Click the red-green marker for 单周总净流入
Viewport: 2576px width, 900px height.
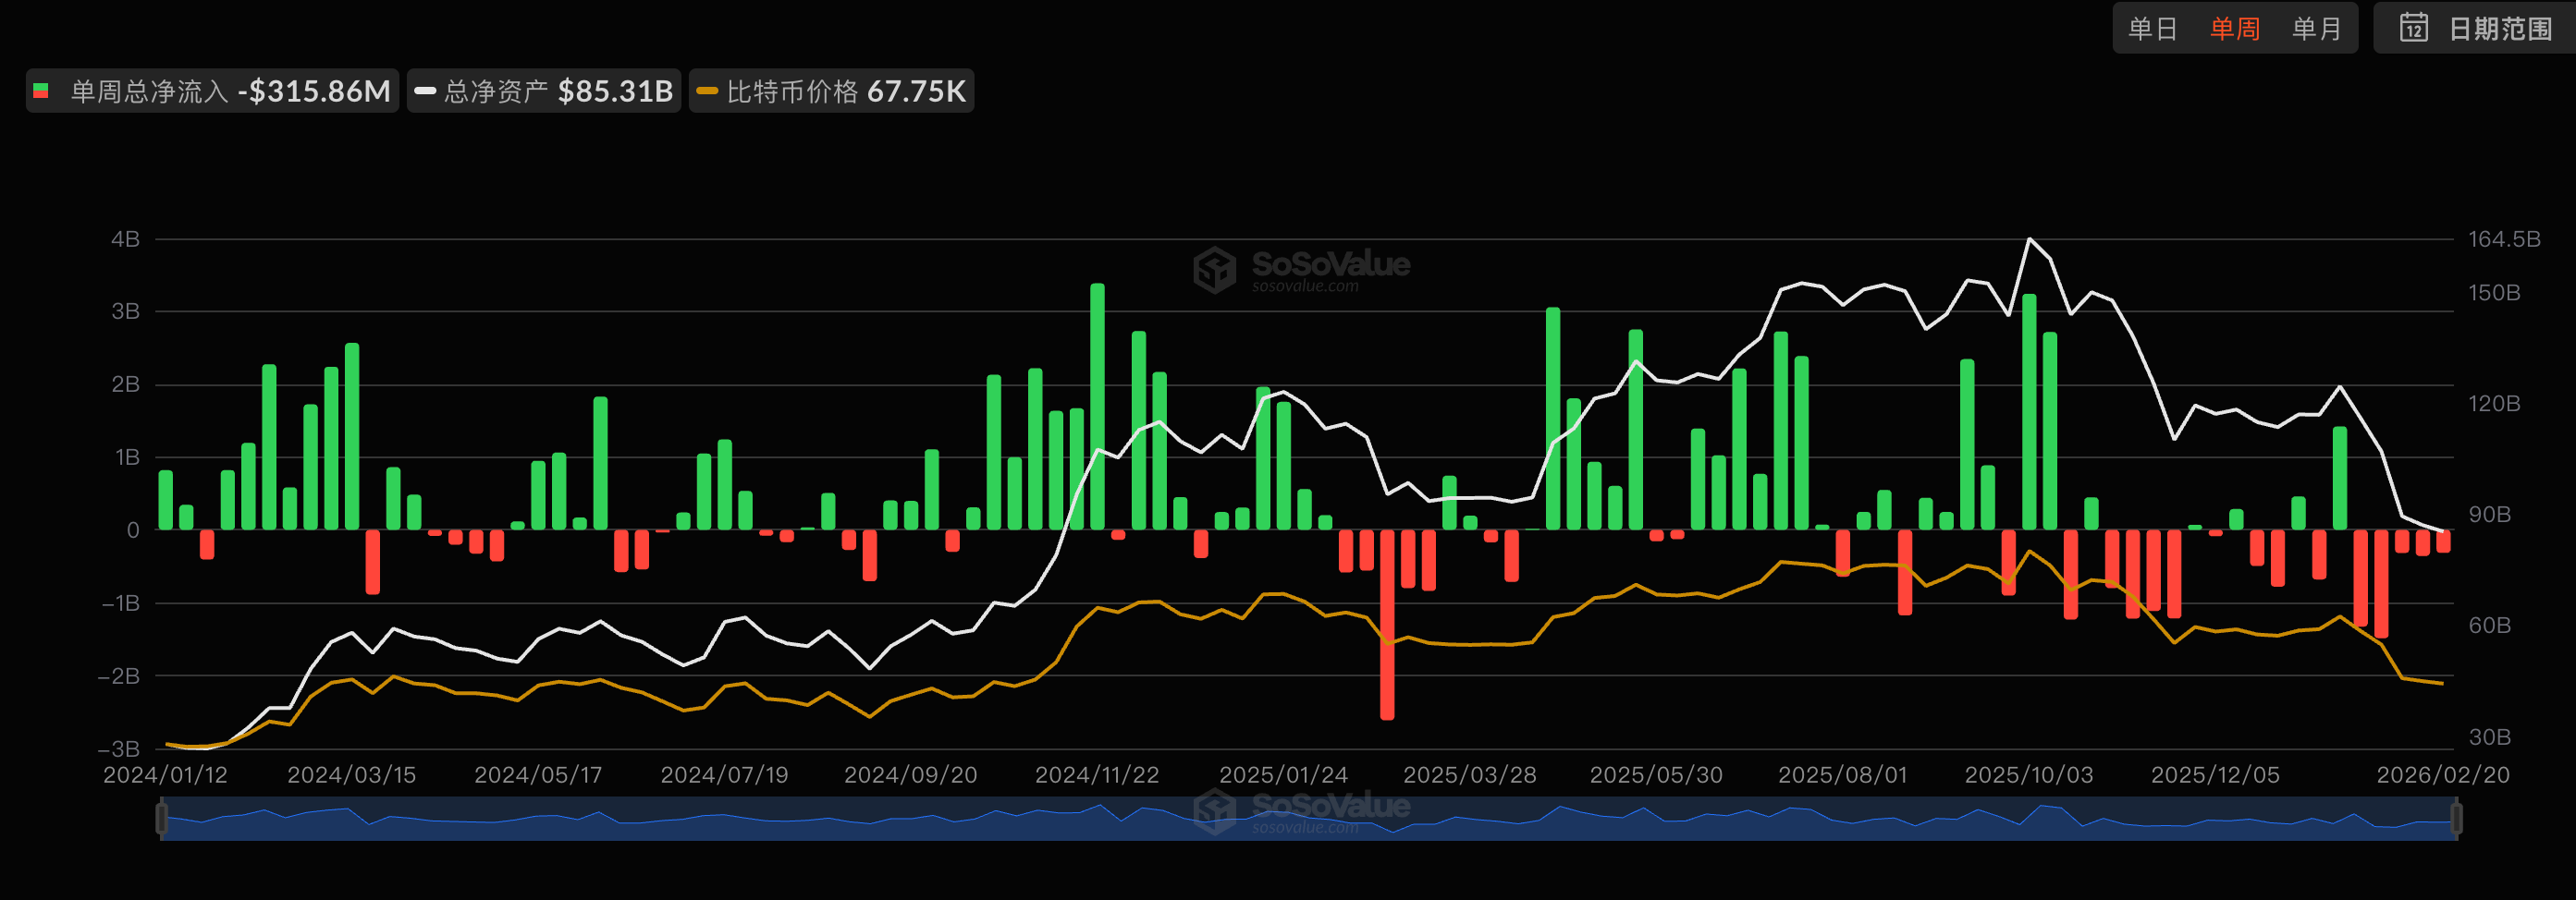coord(41,91)
